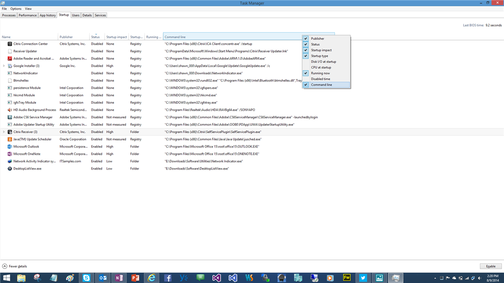Click the DesktopListView.exe entry icon
The image size is (504, 283).
coord(10,169)
